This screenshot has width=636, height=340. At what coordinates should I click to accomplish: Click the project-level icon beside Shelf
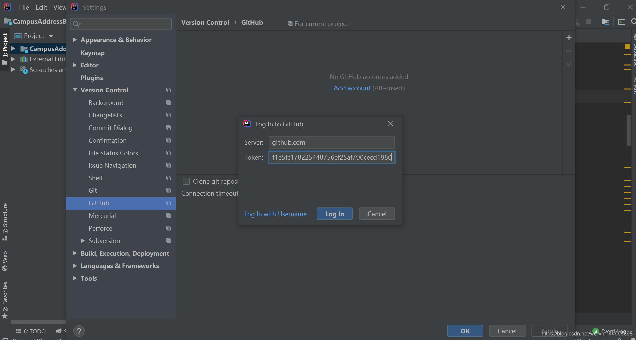click(168, 178)
